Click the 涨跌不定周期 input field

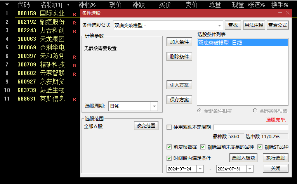tap(251, 127)
